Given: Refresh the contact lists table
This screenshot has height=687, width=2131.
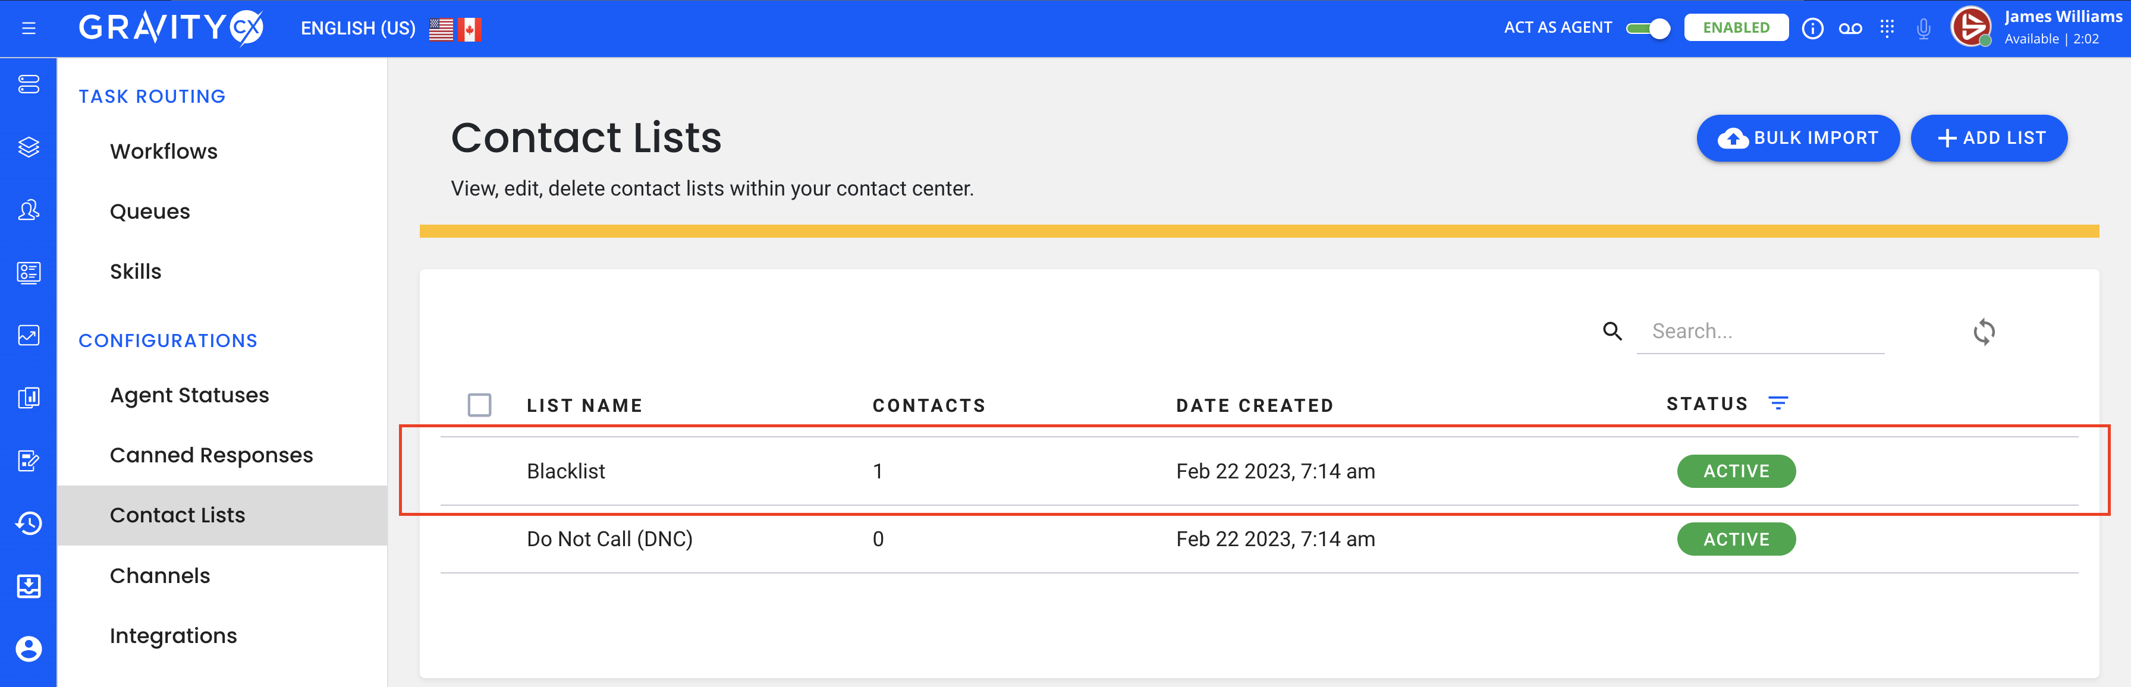Looking at the screenshot, I should [1984, 332].
